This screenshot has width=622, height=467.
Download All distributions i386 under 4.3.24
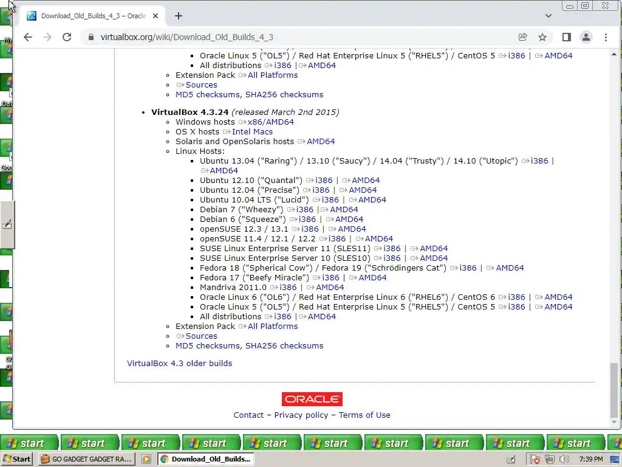[x=282, y=316]
